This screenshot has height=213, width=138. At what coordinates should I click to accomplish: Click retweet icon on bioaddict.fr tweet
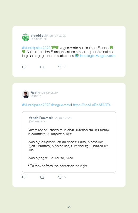coord(42,67)
